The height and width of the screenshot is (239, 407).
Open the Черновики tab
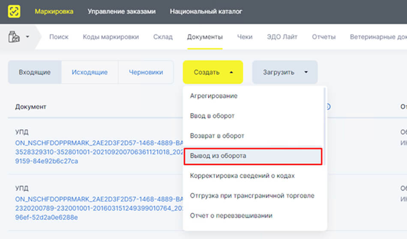pos(146,72)
